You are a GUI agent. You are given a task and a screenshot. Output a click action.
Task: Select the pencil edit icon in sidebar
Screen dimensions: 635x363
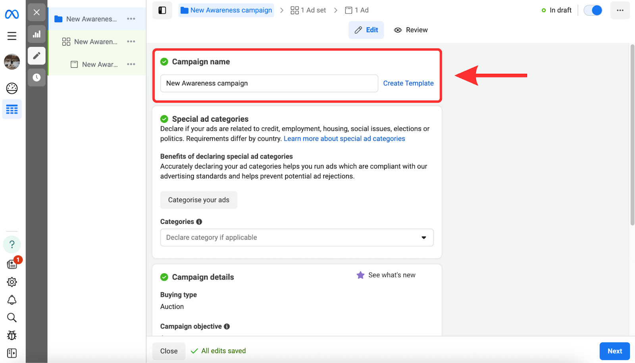[37, 56]
